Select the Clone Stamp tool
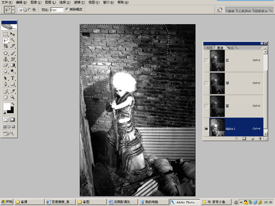Image resolution: width=275 pixels, height=206 pixels. (5, 59)
